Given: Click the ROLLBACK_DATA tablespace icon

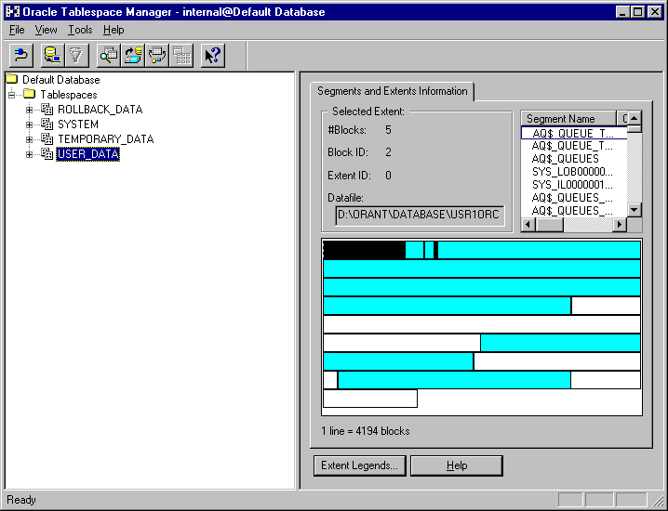Looking at the screenshot, I should 47,109.
